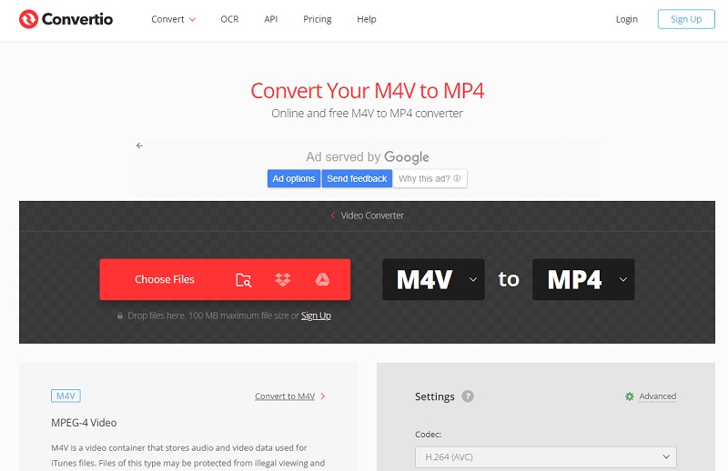Click the 'Convert Your M4V to MP4' heading
This screenshot has height=471, width=728.
(368, 91)
